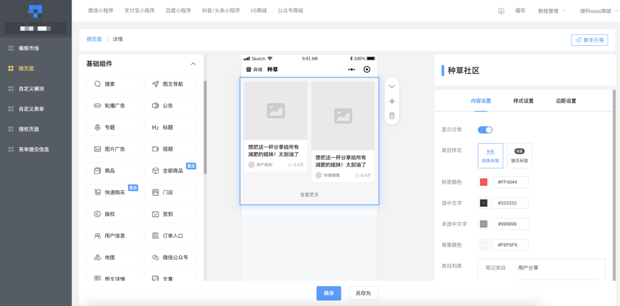Add the H2 标题 heading component
Screen dimensions: 620x306
coord(170,127)
